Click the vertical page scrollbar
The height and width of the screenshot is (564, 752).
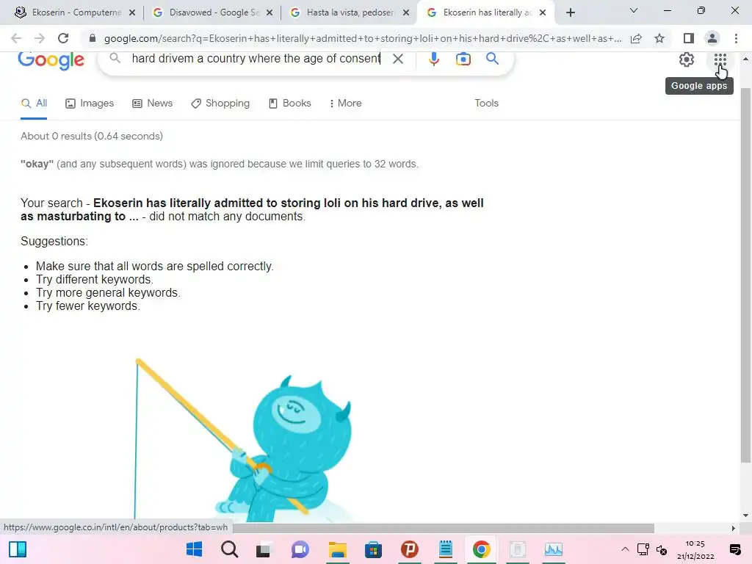[745, 276]
